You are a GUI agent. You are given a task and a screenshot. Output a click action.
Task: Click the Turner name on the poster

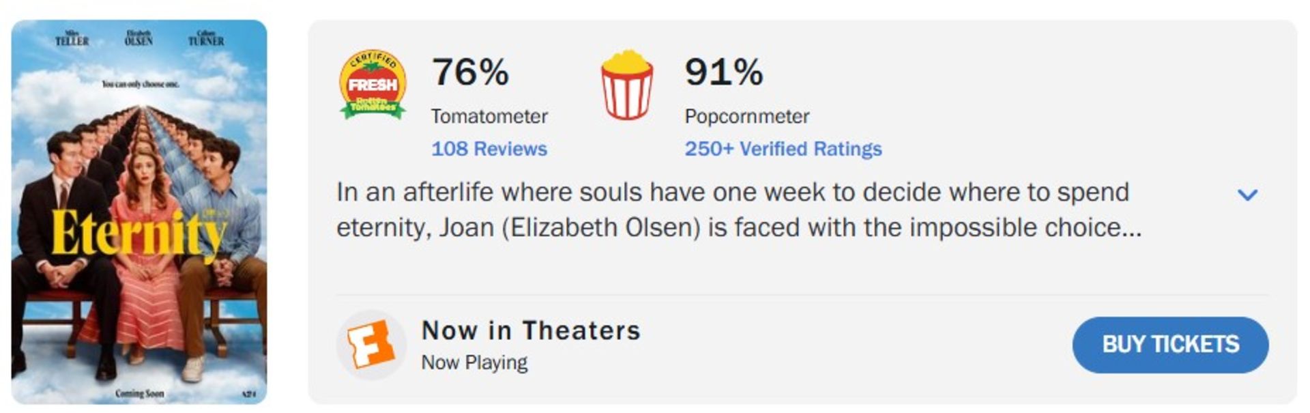[x=206, y=39]
